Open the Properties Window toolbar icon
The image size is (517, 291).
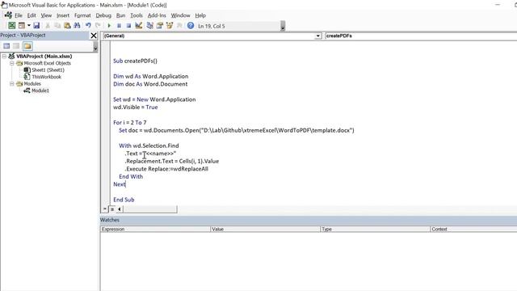point(160,25)
